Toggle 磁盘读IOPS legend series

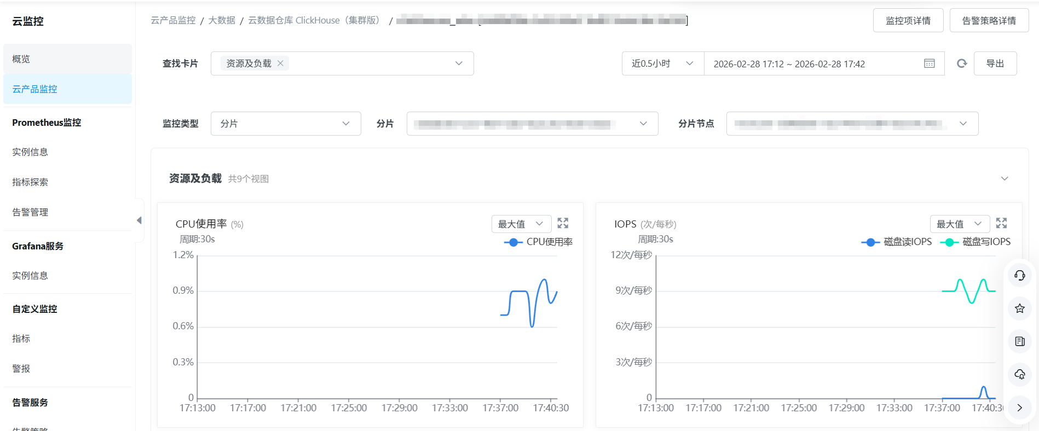[896, 242]
